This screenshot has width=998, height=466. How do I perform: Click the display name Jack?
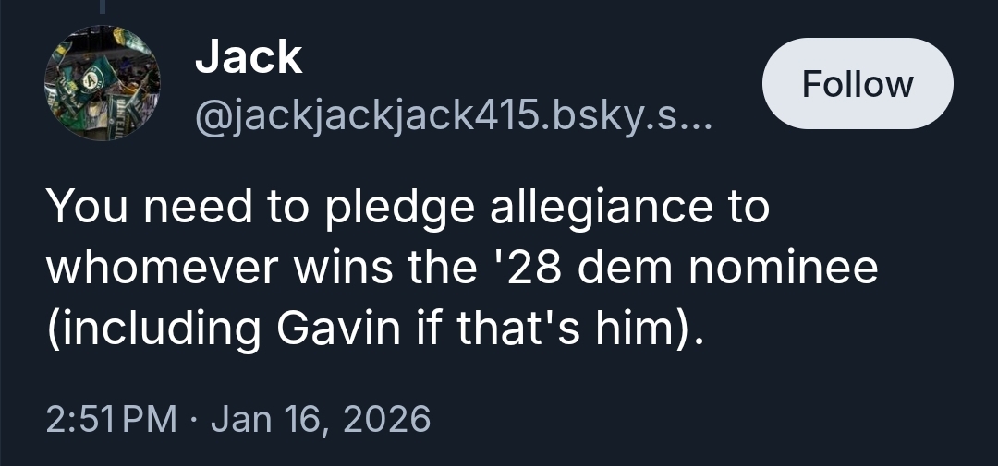248,58
